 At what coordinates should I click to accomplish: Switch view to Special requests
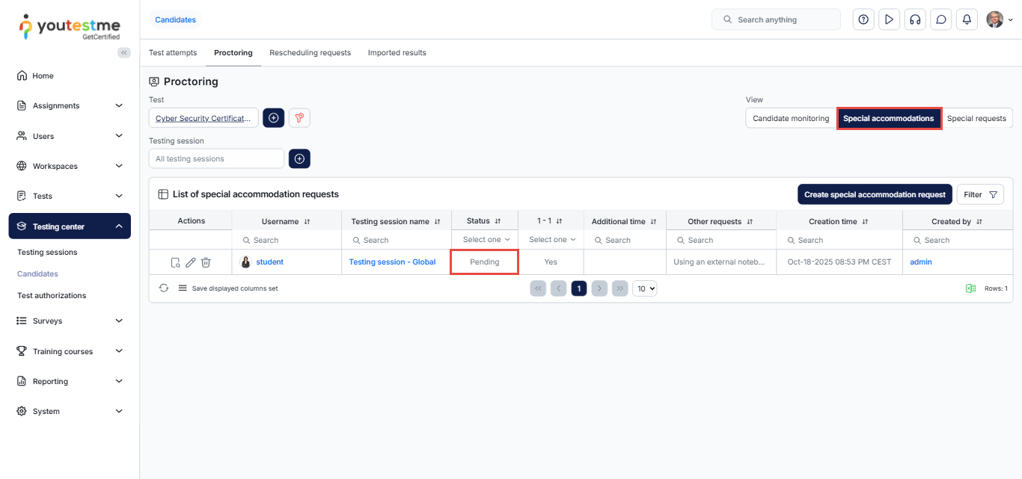[976, 118]
